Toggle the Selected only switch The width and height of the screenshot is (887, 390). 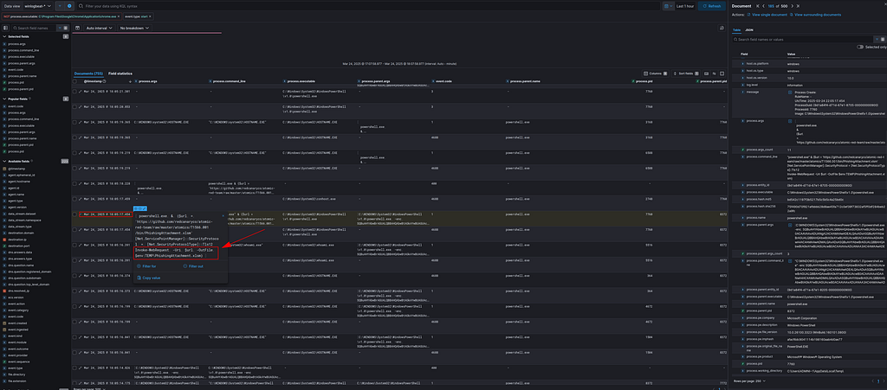(x=860, y=47)
